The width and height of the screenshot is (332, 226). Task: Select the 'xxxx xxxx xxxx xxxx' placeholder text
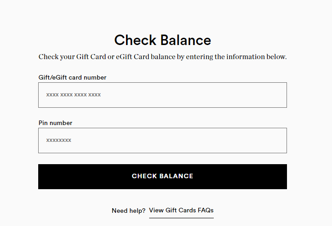click(73, 95)
